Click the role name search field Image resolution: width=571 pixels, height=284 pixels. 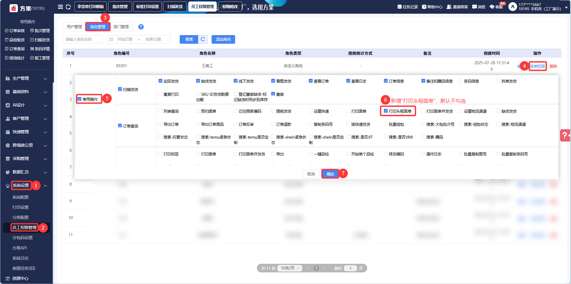tap(83, 39)
